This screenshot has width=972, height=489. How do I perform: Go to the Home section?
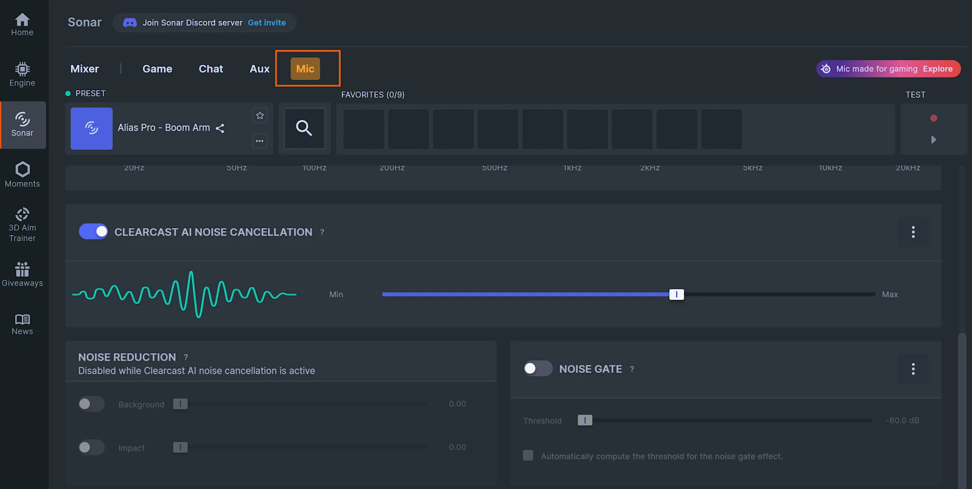tap(22, 25)
